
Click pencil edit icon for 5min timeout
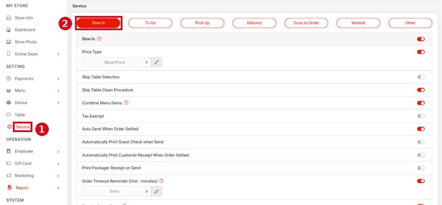(x=157, y=192)
